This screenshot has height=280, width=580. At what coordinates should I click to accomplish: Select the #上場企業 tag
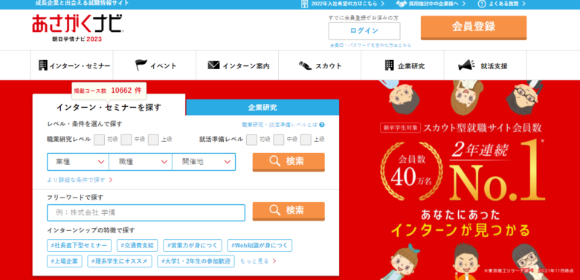65,261
